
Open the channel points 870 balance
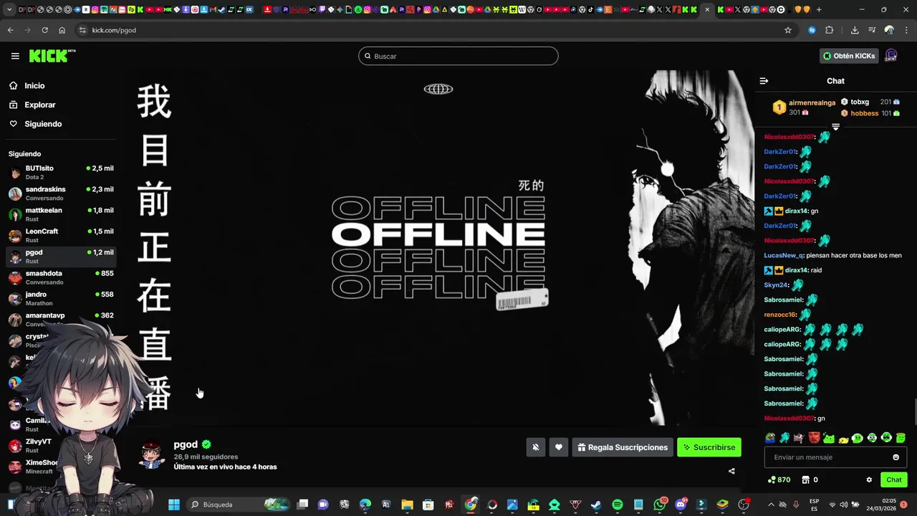[x=779, y=479]
